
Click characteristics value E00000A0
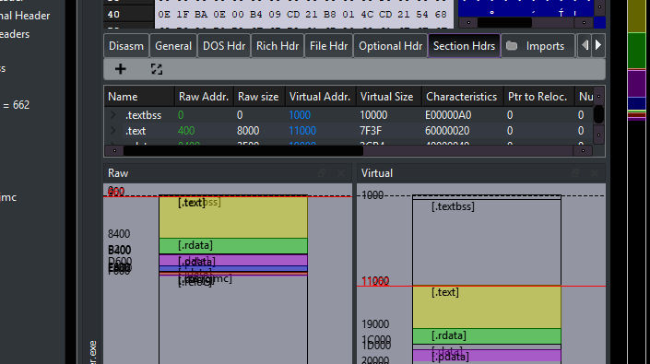[x=448, y=115]
